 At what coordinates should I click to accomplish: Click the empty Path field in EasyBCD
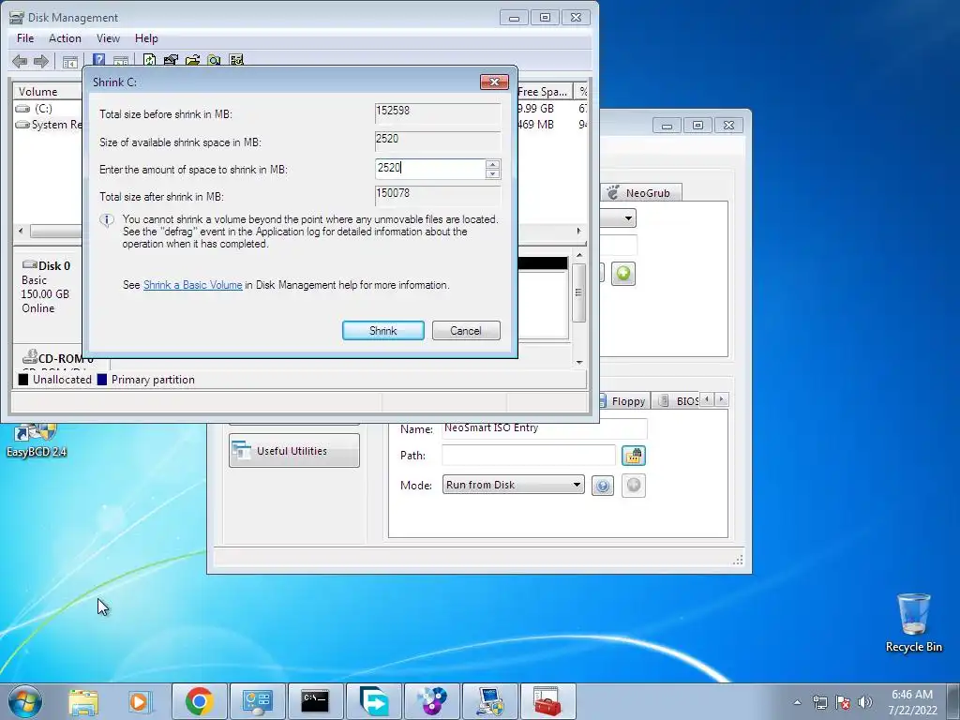pos(529,456)
